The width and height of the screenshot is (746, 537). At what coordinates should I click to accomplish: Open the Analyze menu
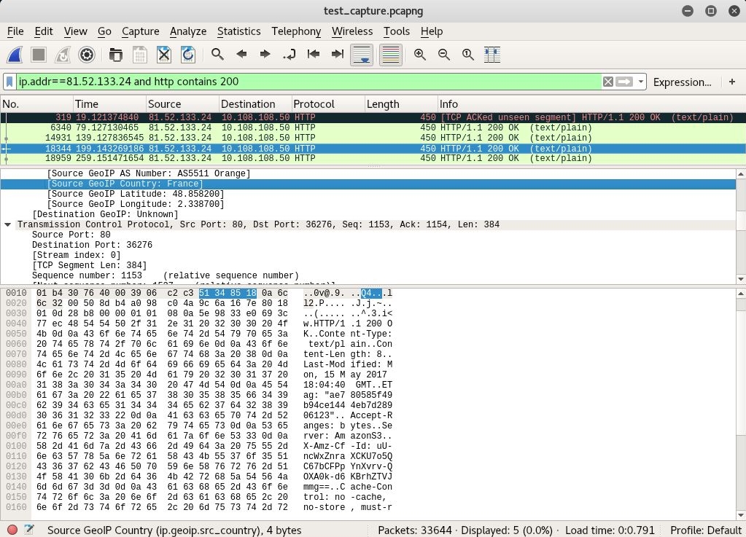188,31
